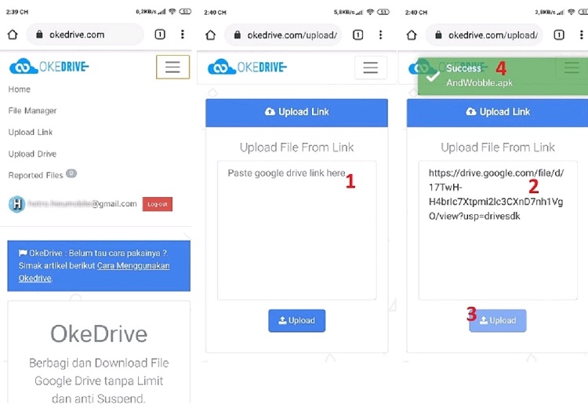Click 'Upload File From Link' heading in middle phone

point(296,147)
